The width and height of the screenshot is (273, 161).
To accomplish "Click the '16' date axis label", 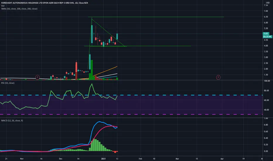I will point(41,159).
